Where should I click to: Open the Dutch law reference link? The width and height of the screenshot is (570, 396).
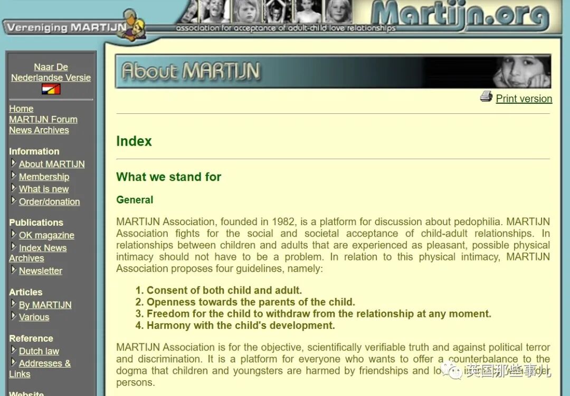pos(39,351)
